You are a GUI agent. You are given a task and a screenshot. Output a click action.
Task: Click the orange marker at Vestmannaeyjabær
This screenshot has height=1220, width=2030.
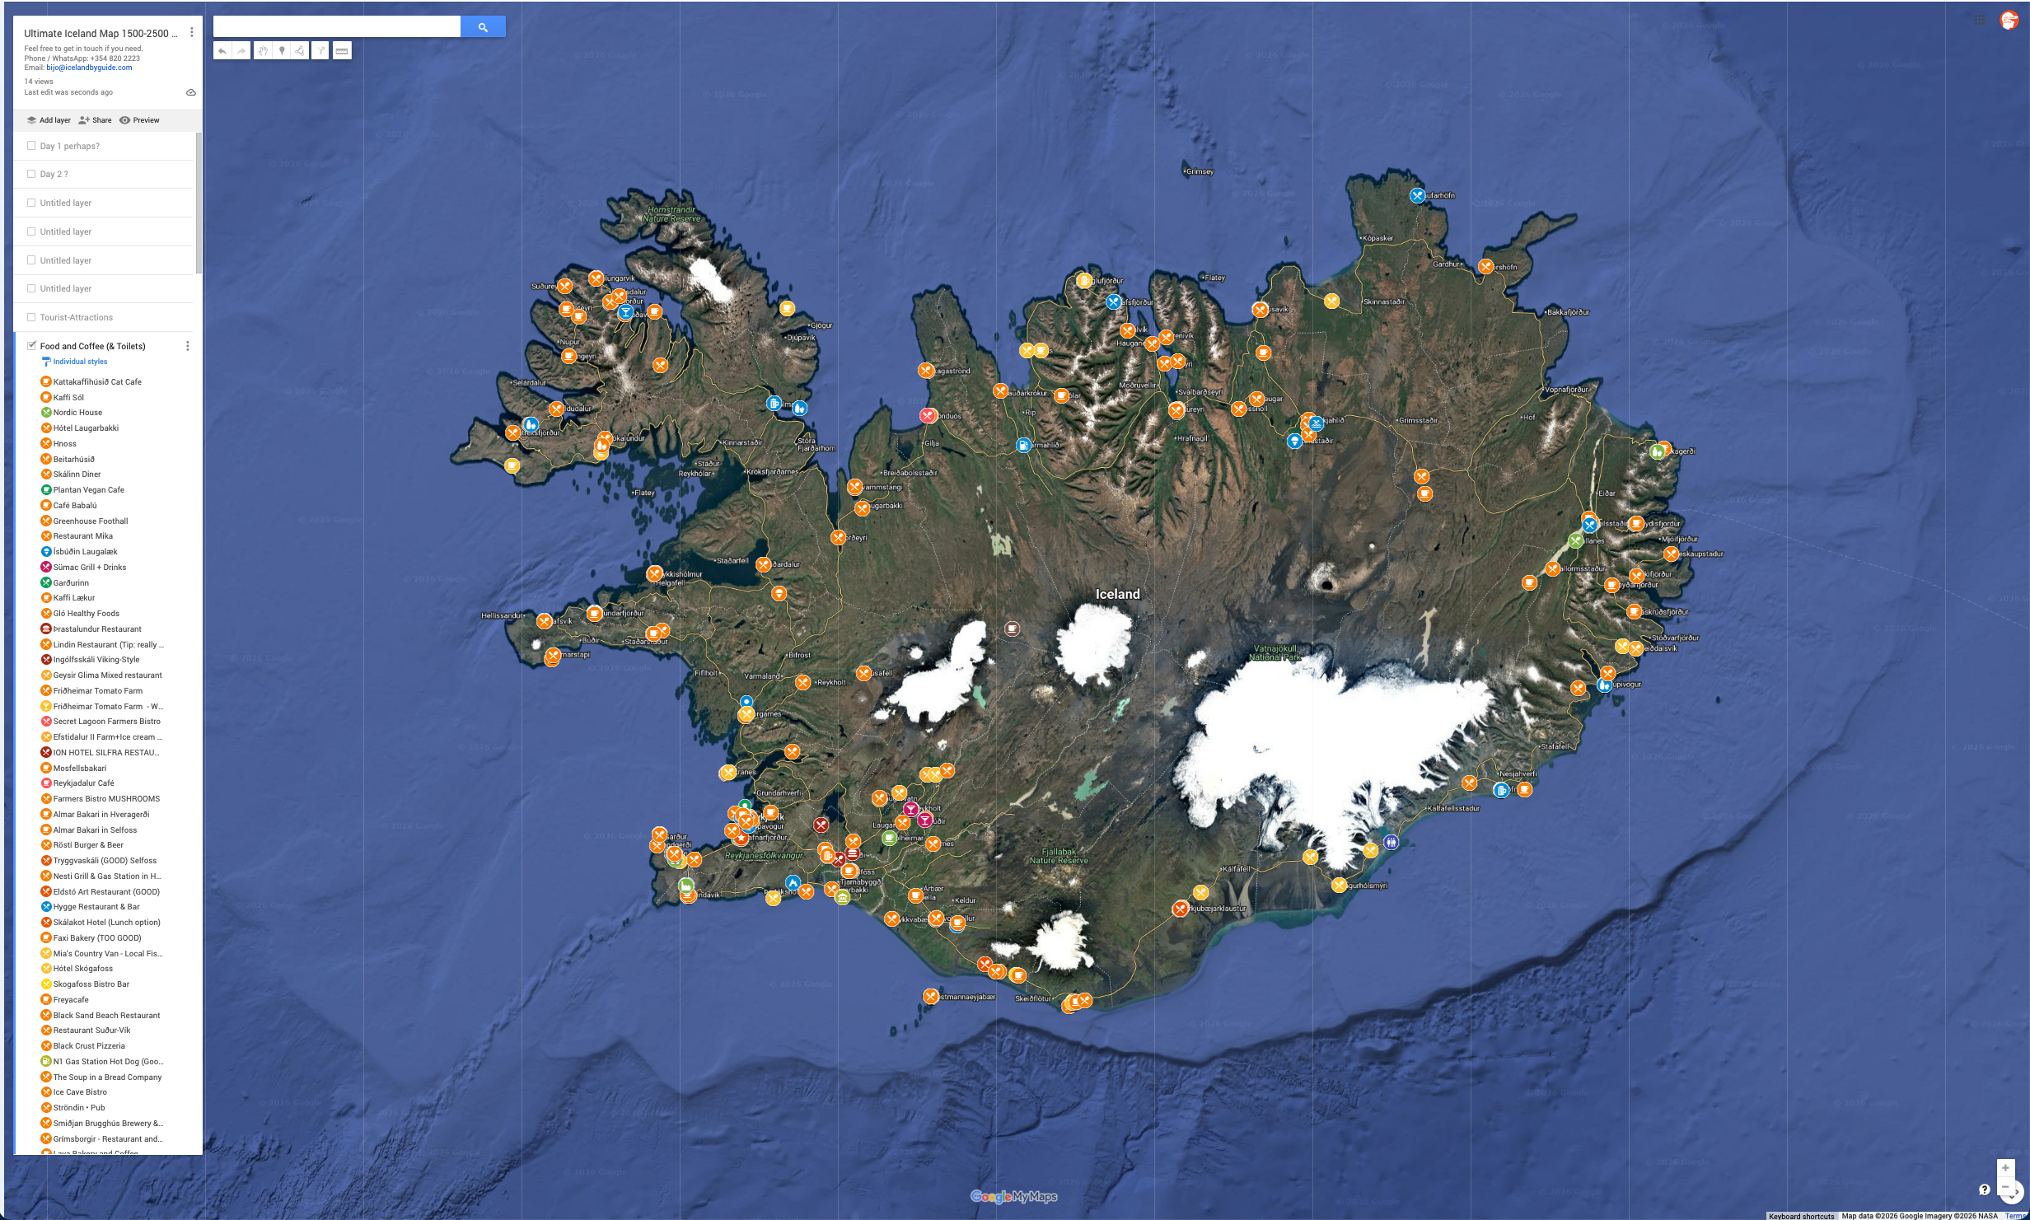931,996
